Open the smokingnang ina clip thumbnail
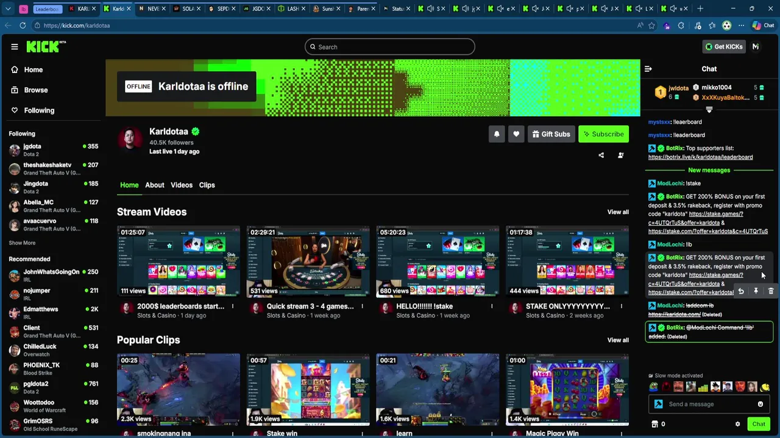Screen dimensions: 780x438 click(x=179, y=389)
